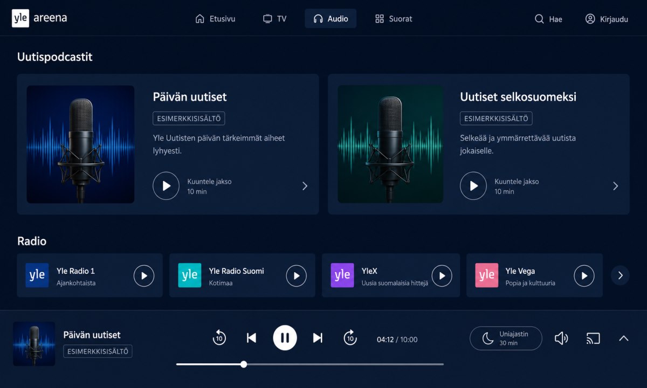
Task: Open the now-playing cover thumbnail
Action: coord(34,344)
